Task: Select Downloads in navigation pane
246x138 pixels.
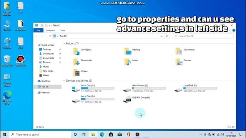Action: pyautogui.click(x=48, y=54)
